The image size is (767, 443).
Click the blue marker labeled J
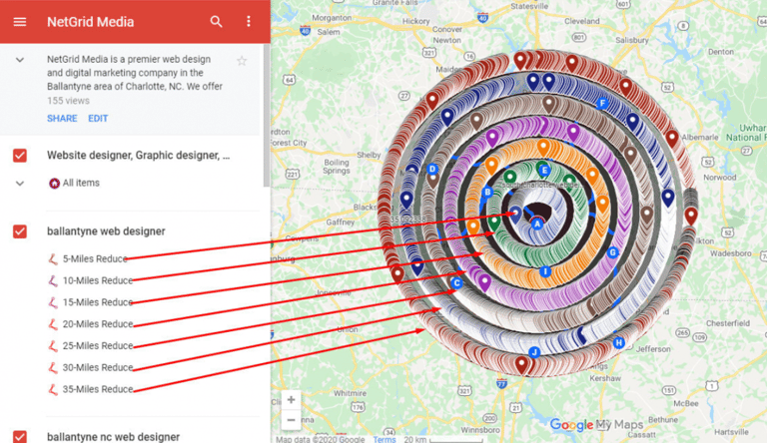pos(534,352)
